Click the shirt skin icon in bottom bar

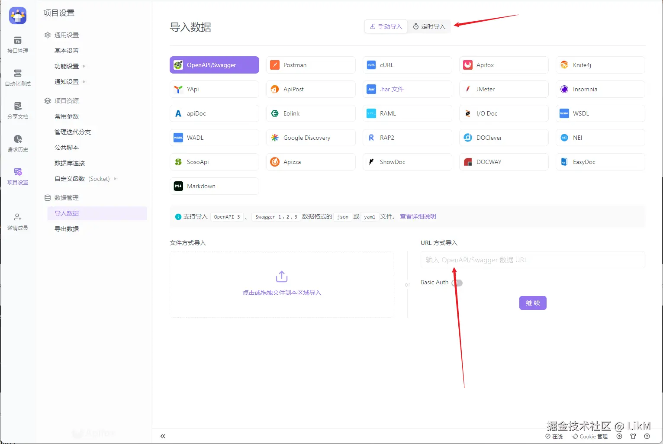633,436
